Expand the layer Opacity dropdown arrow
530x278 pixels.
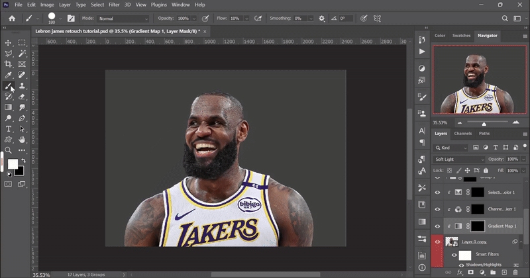pos(523,160)
